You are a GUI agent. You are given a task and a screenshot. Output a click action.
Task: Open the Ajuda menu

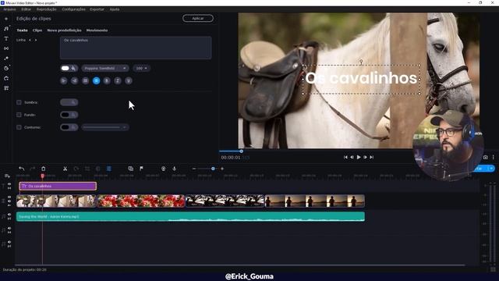tap(115, 9)
